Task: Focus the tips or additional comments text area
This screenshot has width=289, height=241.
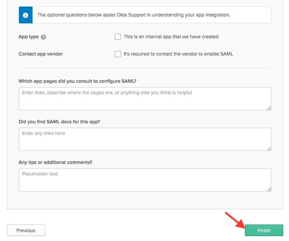Action: coord(145,180)
